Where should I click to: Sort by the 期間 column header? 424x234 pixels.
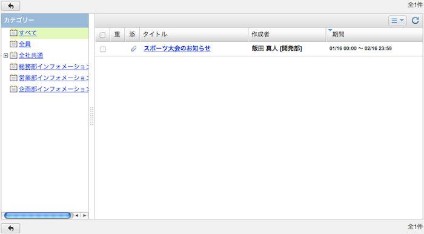pyautogui.click(x=374, y=35)
